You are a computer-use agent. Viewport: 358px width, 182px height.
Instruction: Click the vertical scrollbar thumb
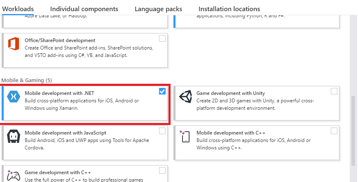(x=353, y=130)
